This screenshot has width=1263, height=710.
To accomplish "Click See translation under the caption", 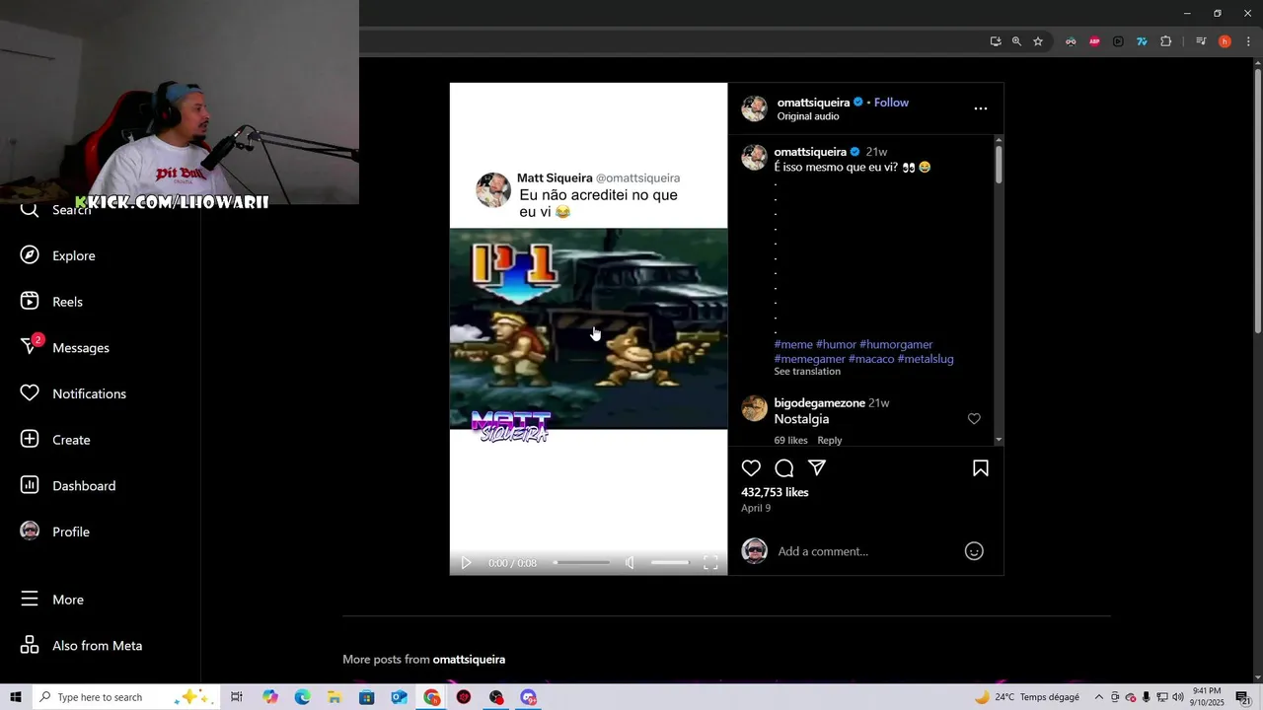I will click(807, 372).
